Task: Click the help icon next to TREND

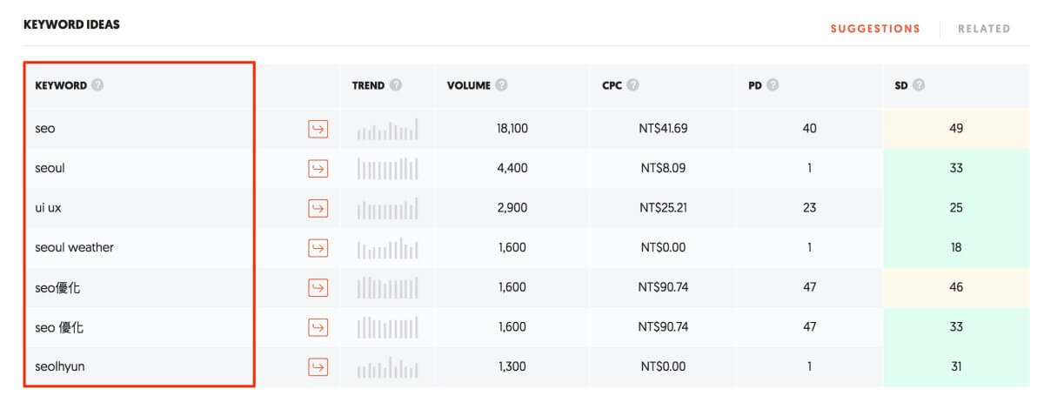Action: [396, 85]
